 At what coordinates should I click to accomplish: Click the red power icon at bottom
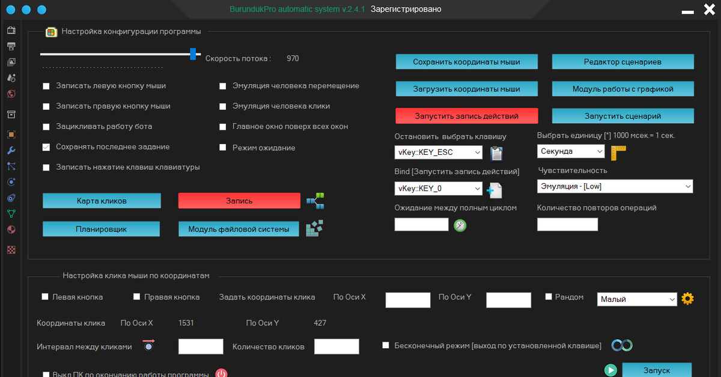(x=221, y=375)
